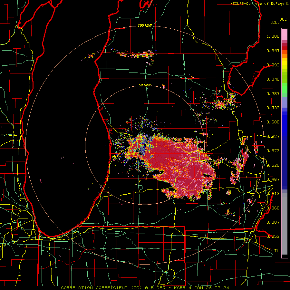The image size is (290, 290).
Task: Select the 0.733 scale value
Action: pos(273,108)
